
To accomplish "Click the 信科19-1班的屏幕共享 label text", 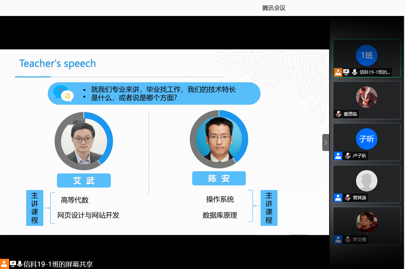I will (58, 264).
